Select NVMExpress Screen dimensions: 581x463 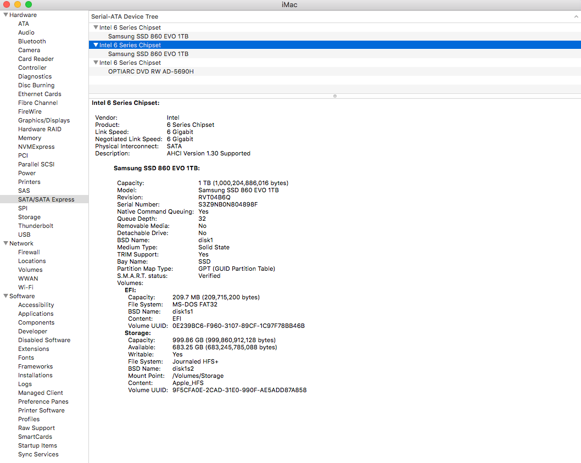[36, 147]
